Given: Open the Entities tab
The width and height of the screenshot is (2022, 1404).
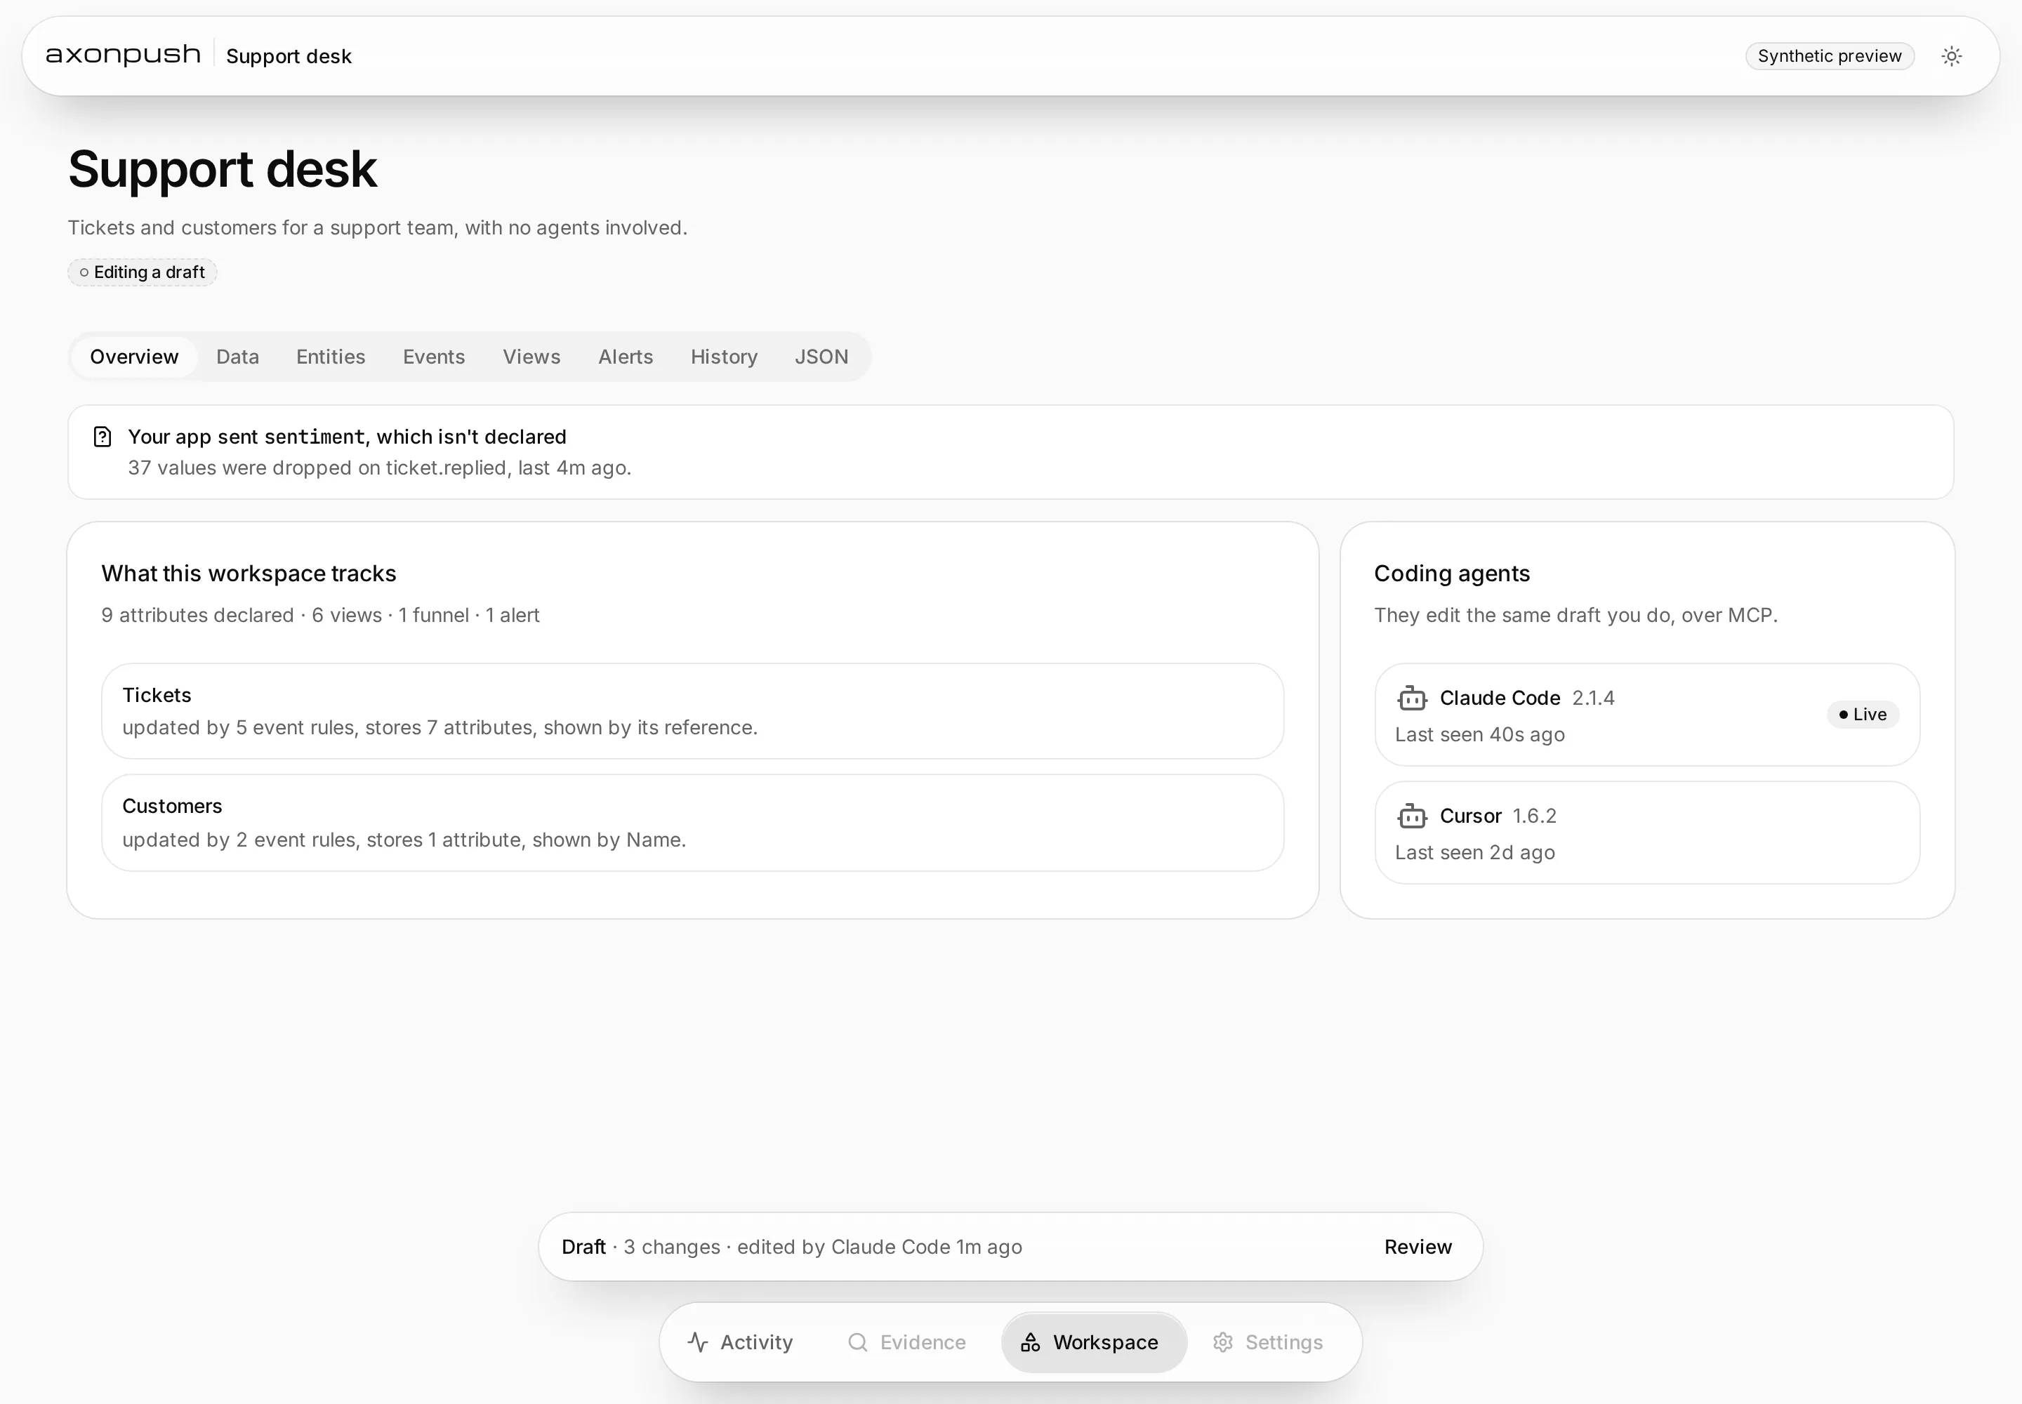Looking at the screenshot, I should (x=331, y=357).
